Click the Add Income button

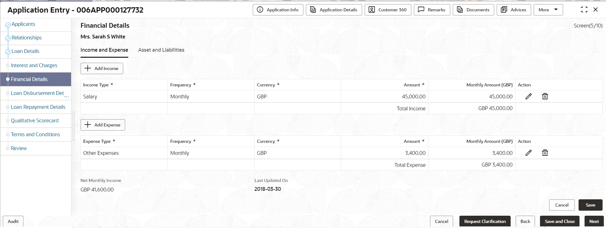tap(102, 68)
